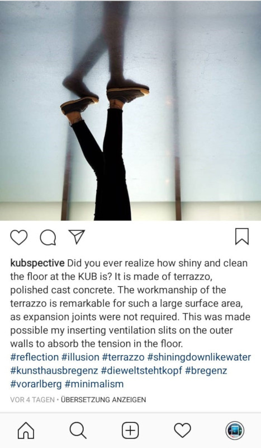261x448 pixels.
Task: Tap the #minimalism hashtag
Action: [x=94, y=384]
